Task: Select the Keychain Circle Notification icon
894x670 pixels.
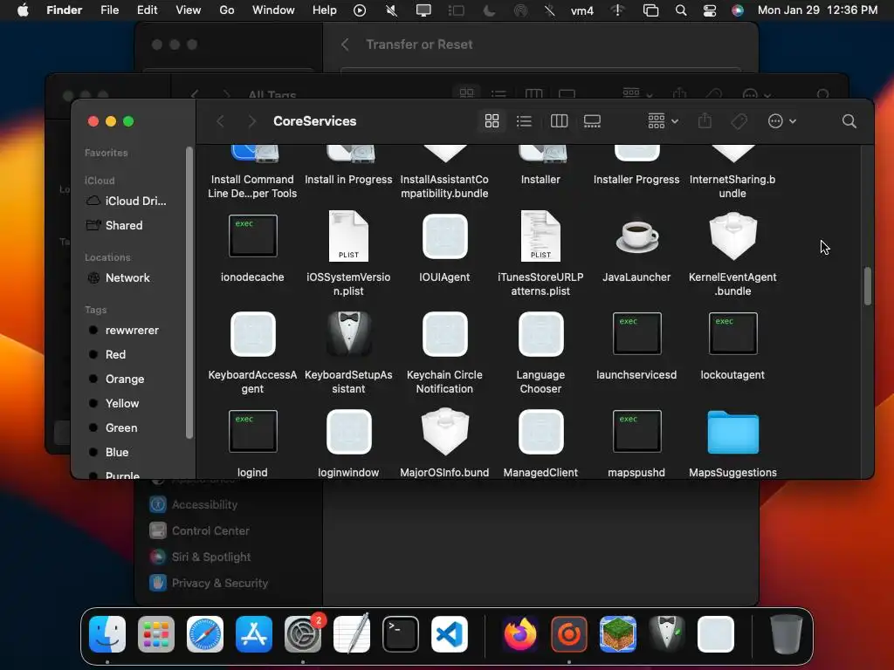Action: 444,334
